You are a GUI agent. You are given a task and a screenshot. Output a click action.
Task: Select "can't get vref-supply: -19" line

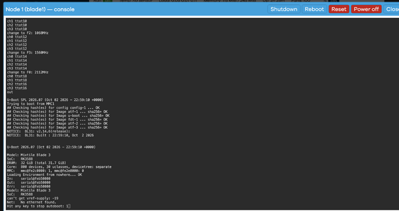click(x=32, y=198)
